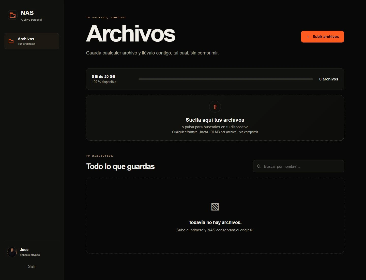The height and width of the screenshot is (280, 366).
Task: Click the 'Todavía no hay archivos.' message
Action: click(215, 222)
